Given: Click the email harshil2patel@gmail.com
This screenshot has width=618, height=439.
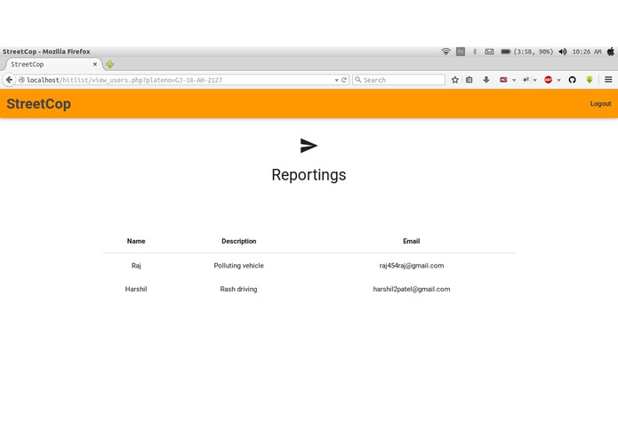Looking at the screenshot, I should click(x=412, y=289).
